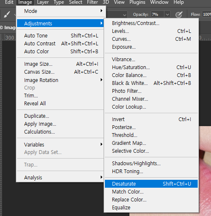Expand the Image Rotation submenu

(x=60, y=80)
